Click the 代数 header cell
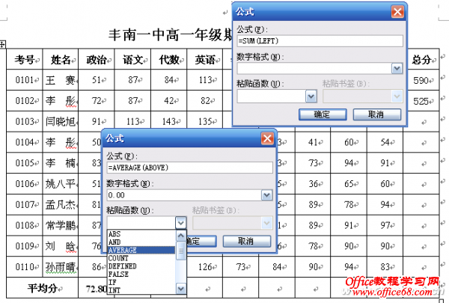The image size is (449, 303). [x=169, y=59]
